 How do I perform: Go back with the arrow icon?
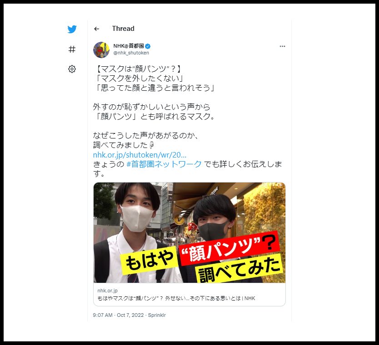click(x=97, y=29)
